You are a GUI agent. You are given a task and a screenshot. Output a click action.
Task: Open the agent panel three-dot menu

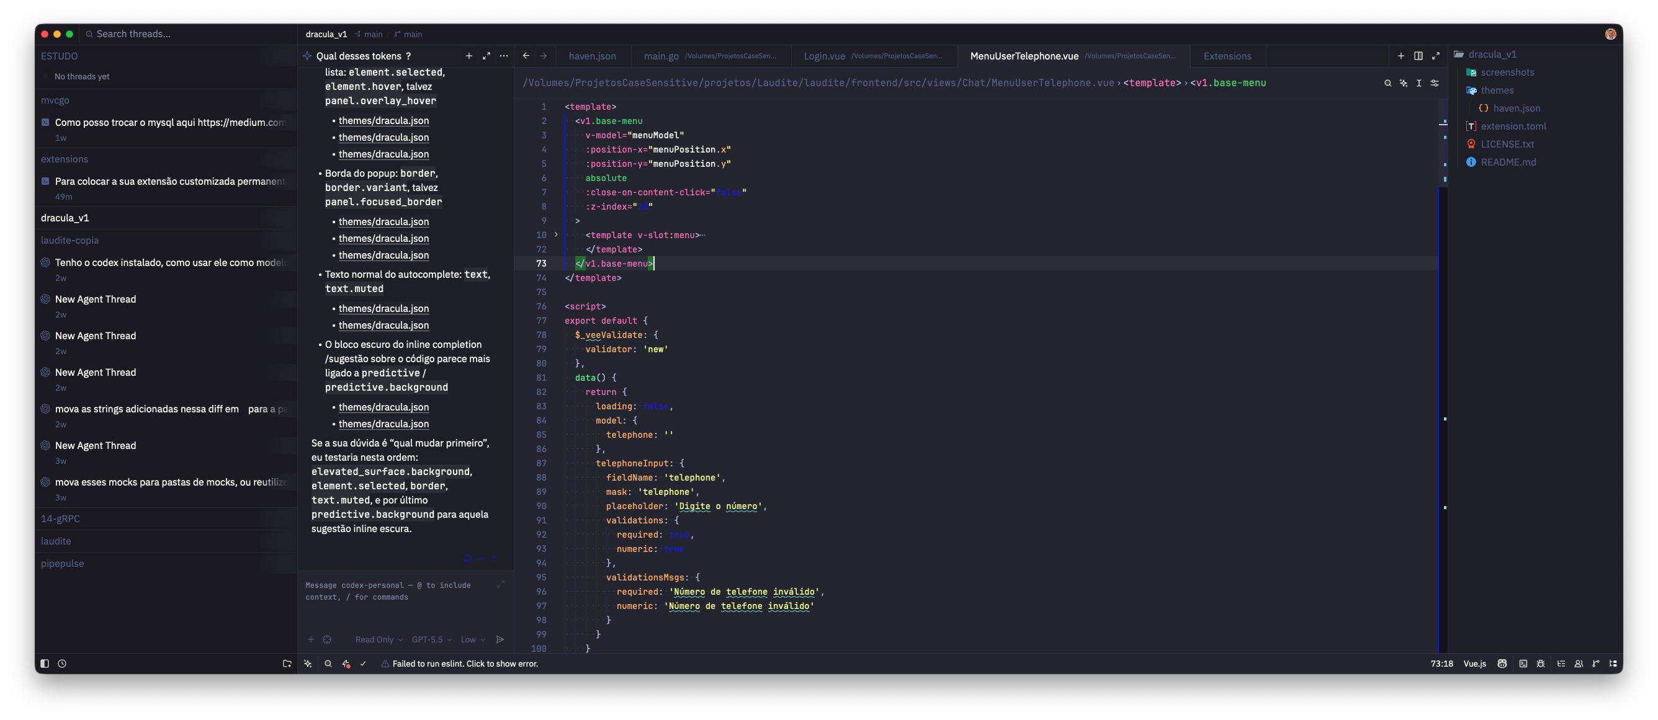pos(504,56)
